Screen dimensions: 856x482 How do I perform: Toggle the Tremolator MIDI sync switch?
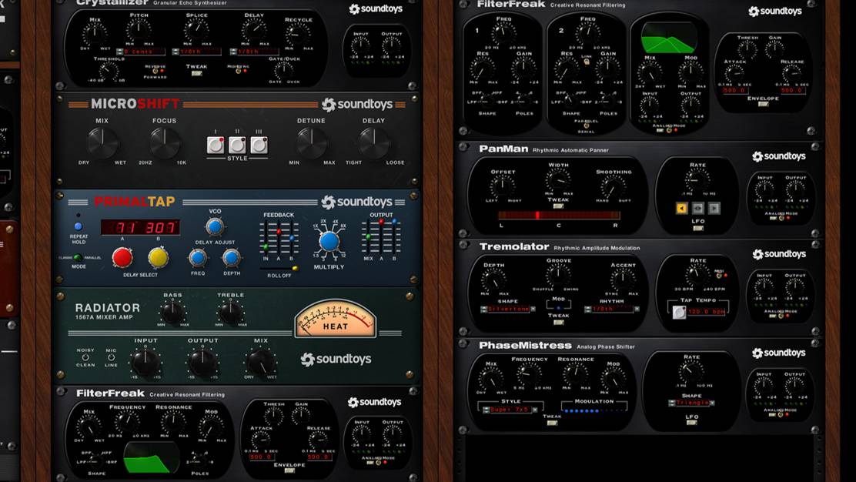[720, 275]
